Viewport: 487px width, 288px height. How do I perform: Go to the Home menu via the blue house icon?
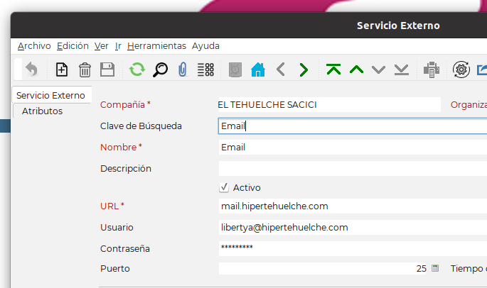coord(258,70)
